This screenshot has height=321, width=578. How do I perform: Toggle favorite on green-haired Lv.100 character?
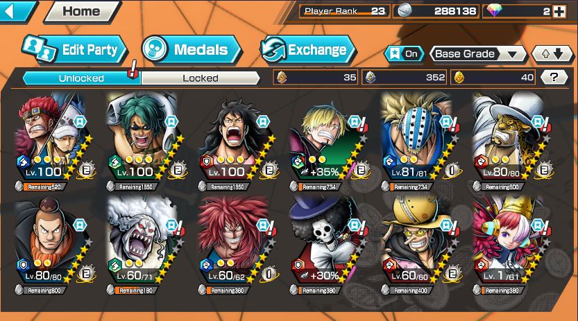click(171, 121)
